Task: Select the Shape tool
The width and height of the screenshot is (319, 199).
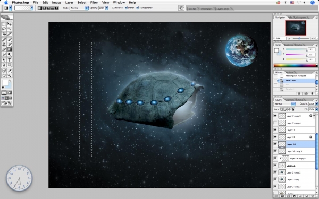Action: click(10, 65)
